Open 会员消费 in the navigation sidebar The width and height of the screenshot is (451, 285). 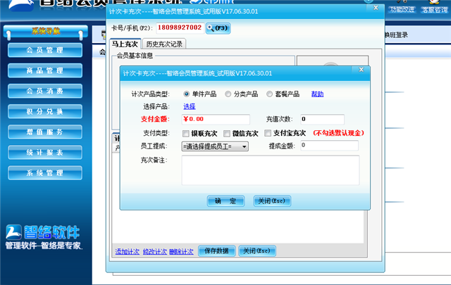45,91
